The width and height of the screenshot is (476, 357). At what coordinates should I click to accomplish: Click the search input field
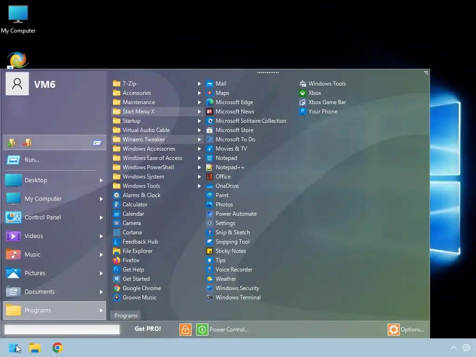pos(62,330)
